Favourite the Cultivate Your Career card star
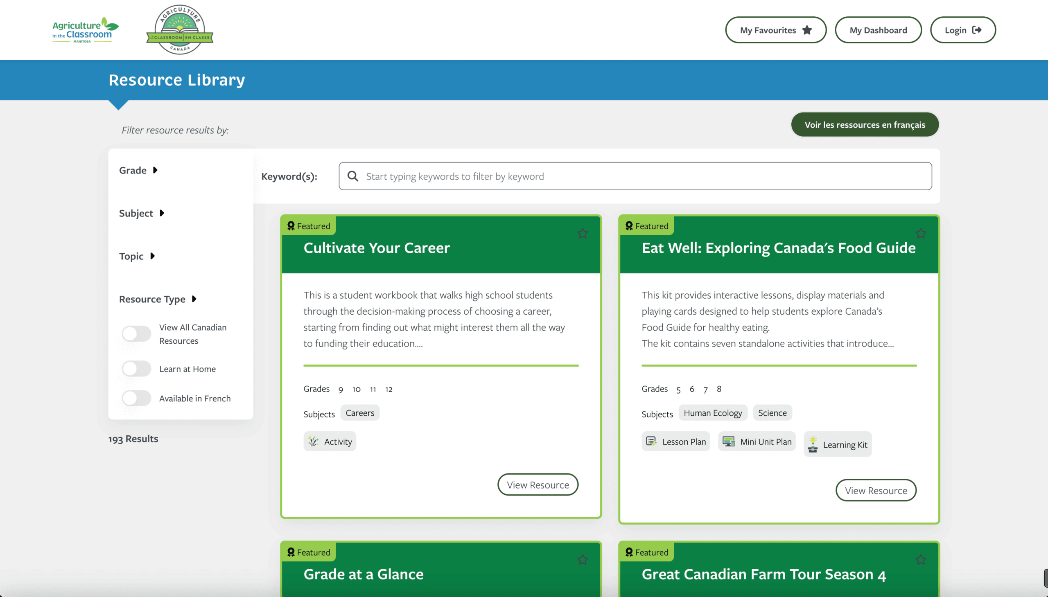The width and height of the screenshot is (1048, 597). click(x=582, y=233)
